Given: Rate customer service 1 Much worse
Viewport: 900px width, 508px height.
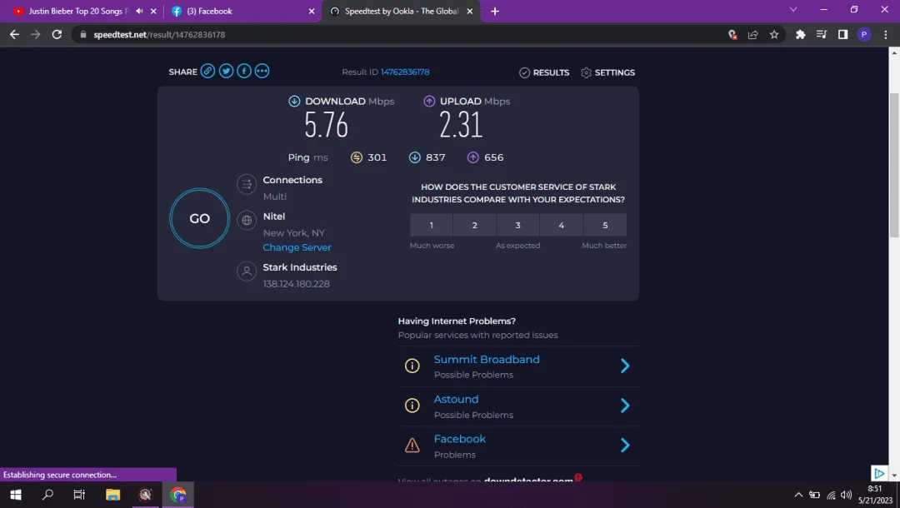Looking at the screenshot, I should coord(431,226).
